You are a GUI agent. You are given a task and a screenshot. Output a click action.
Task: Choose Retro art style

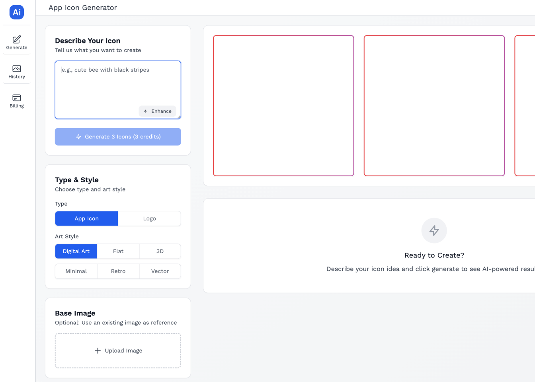[118, 271]
